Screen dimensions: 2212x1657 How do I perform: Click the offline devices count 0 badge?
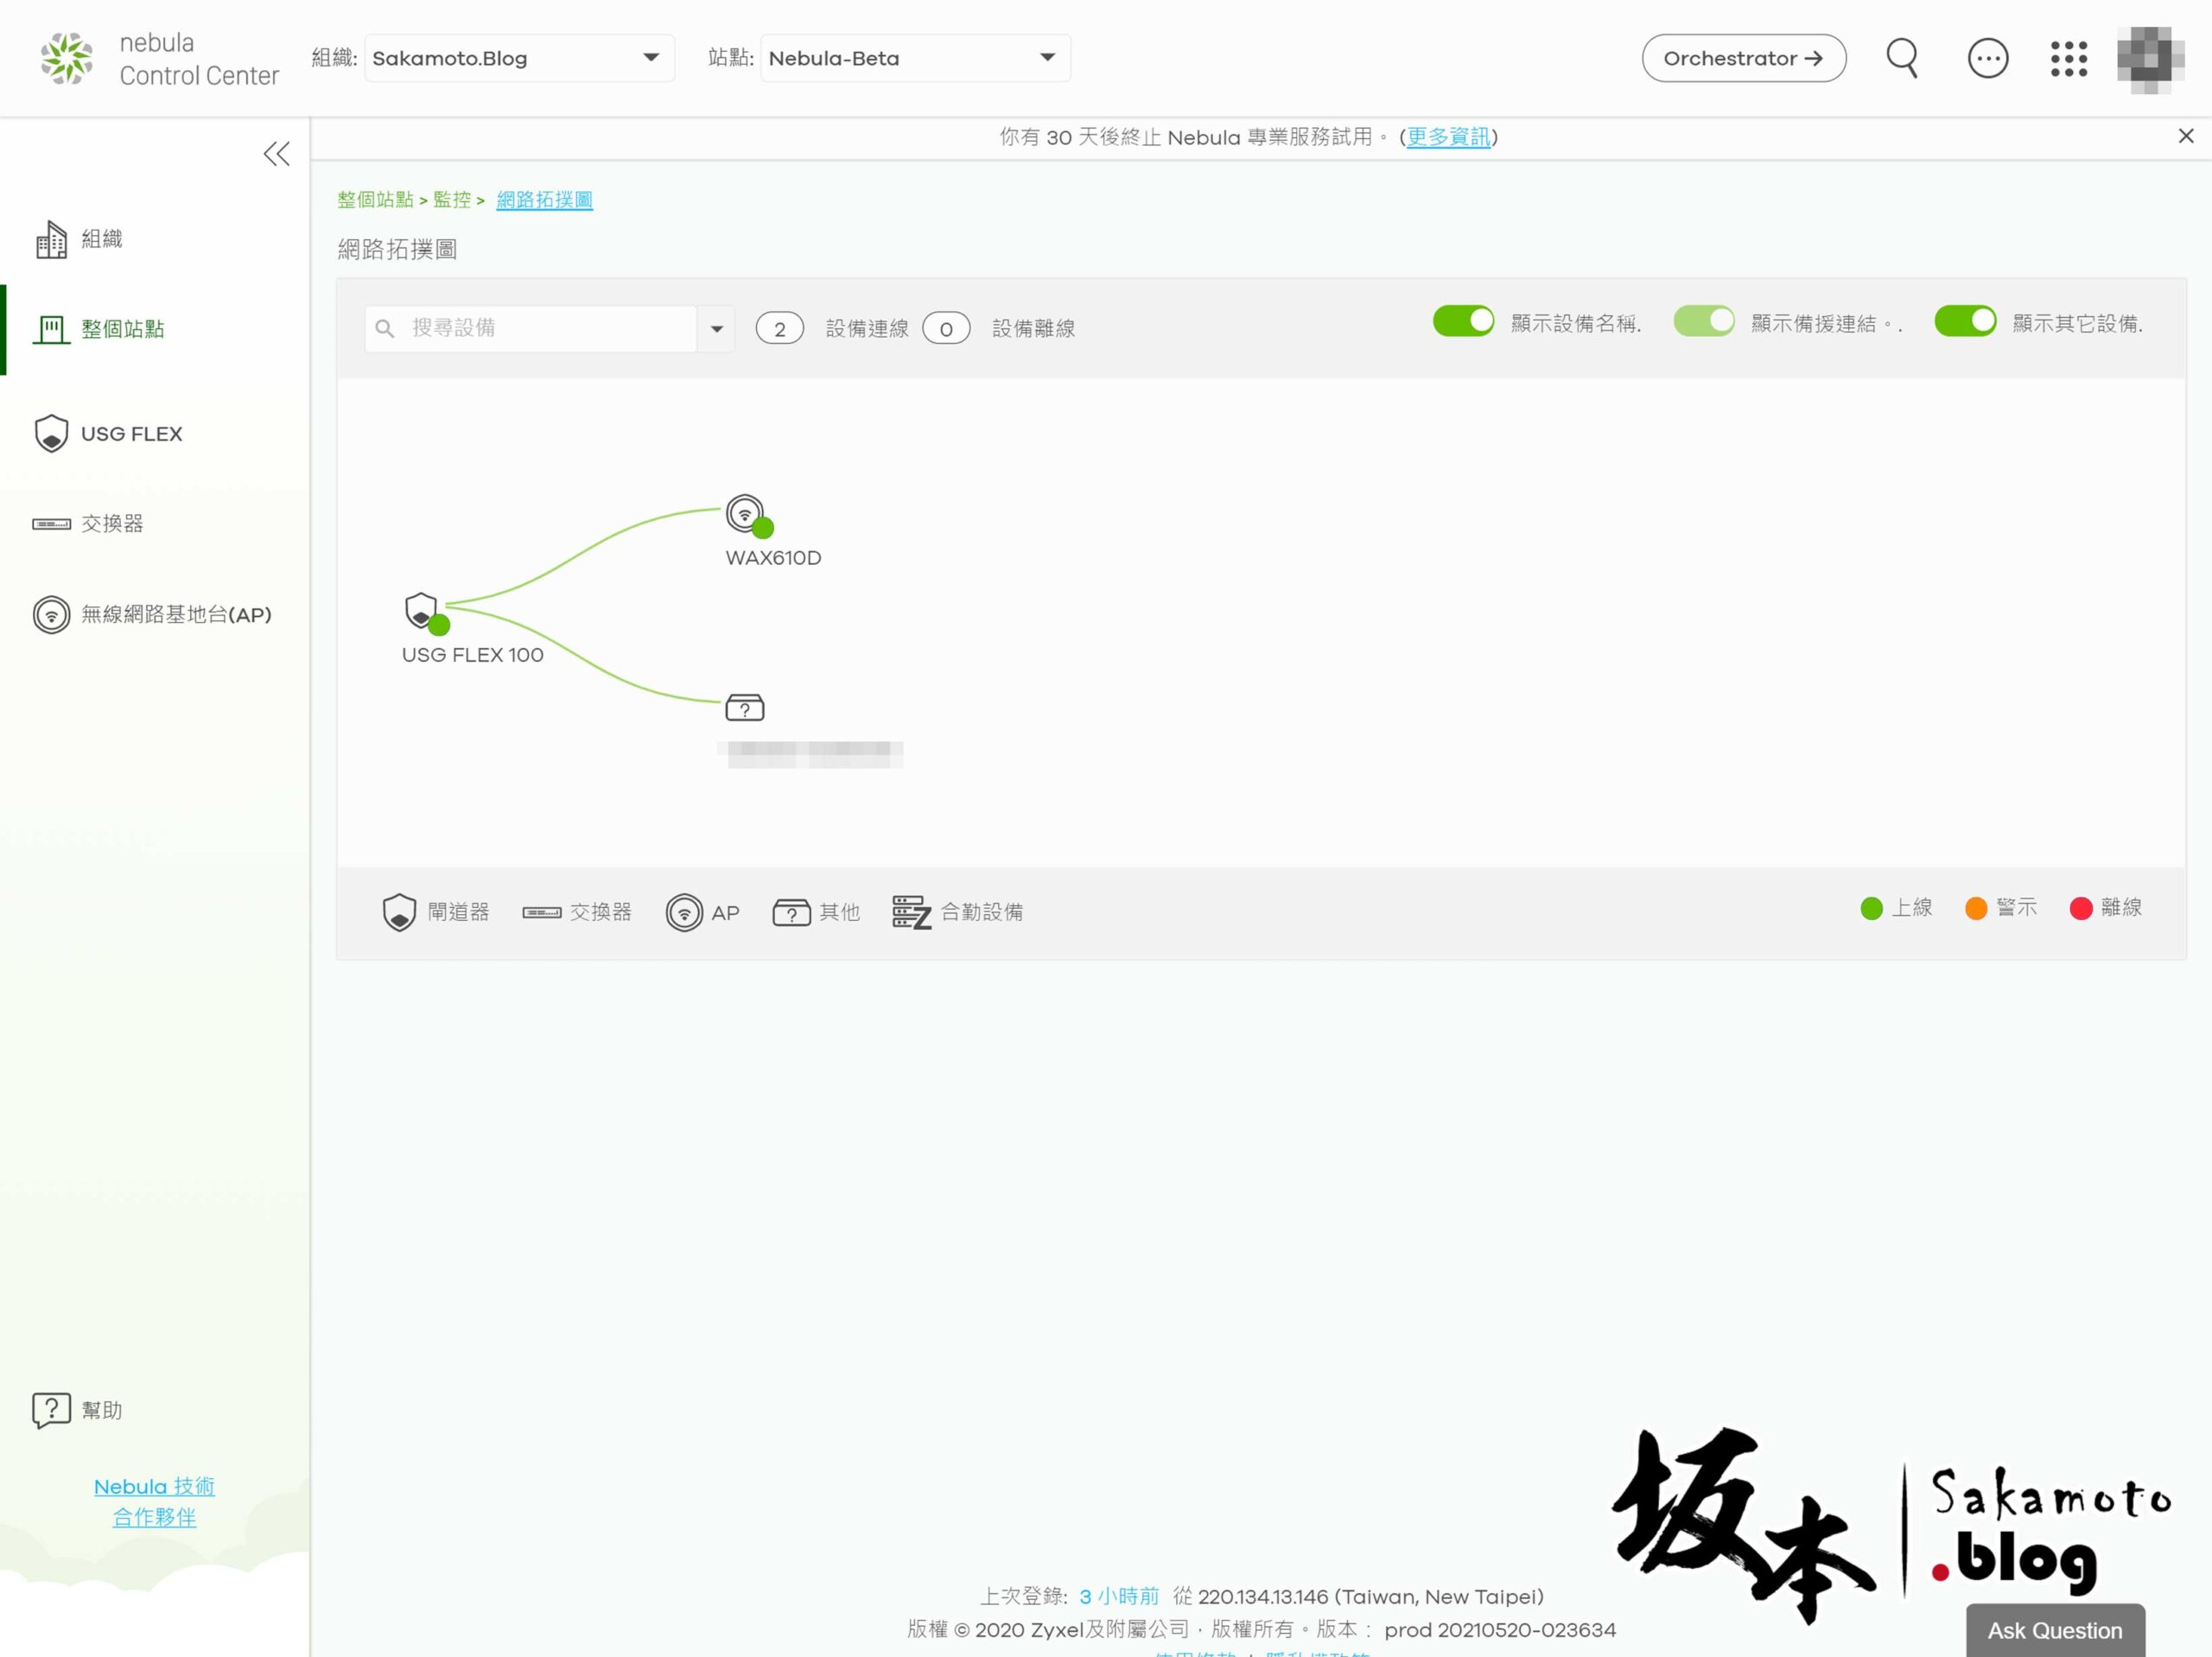tap(945, 329)
